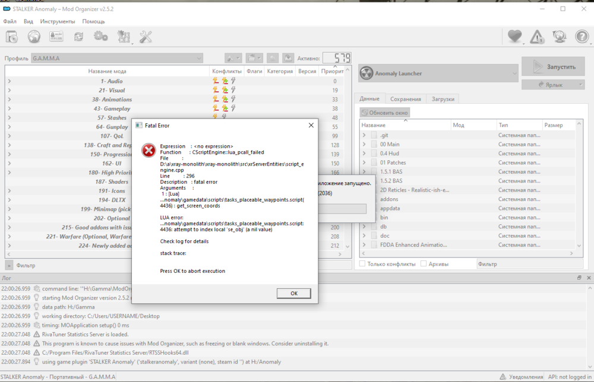Open the Anomaly Launcher executable dropdown
Screen dimensions: 594x382
(438, 73)
